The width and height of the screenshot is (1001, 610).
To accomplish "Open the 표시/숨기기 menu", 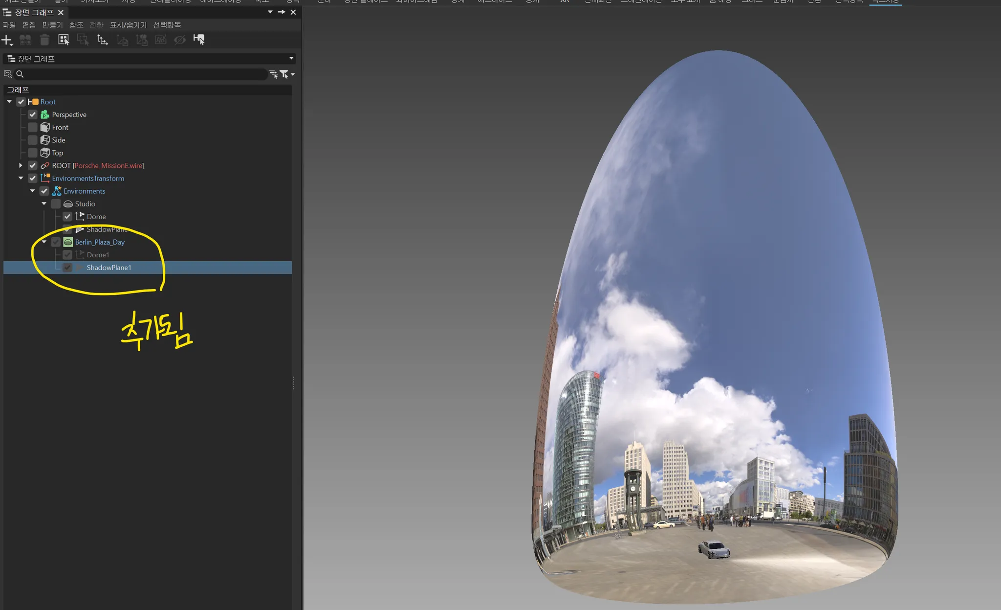I will (x=128, y=25).
